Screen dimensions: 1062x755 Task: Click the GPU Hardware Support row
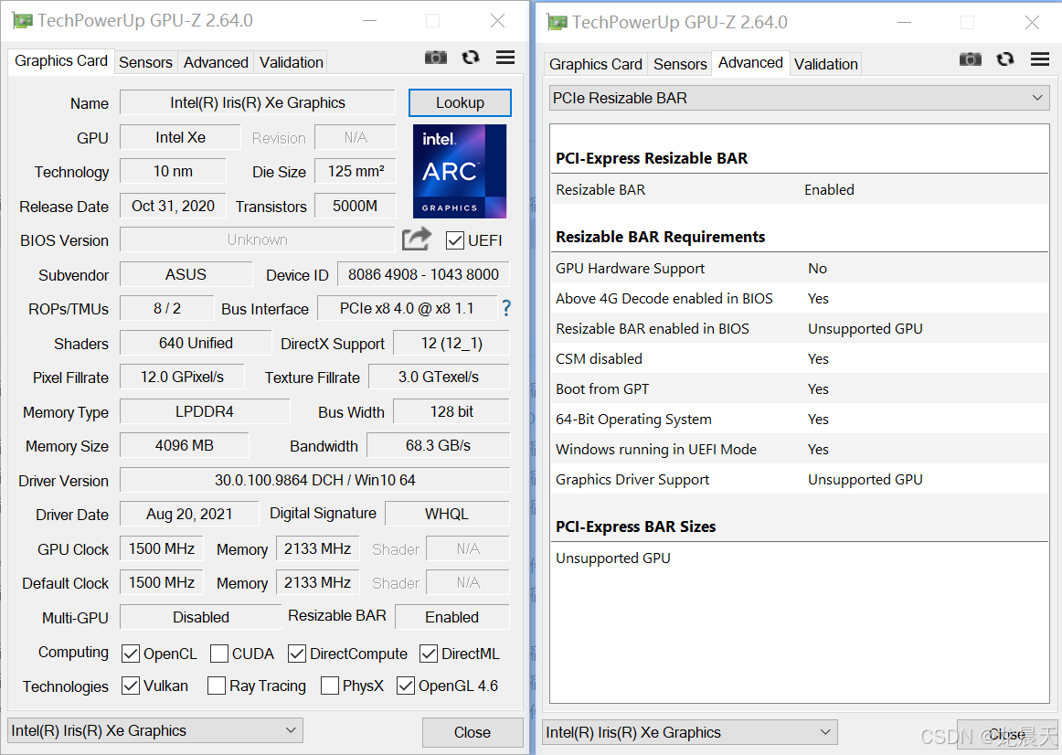click(799, 268)
